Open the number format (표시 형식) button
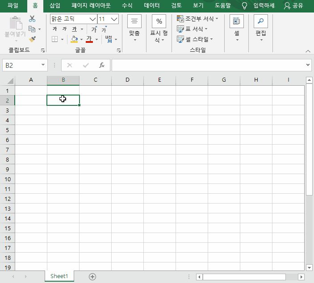The width and height of the screenshot is (314, 283). (159, 29)
